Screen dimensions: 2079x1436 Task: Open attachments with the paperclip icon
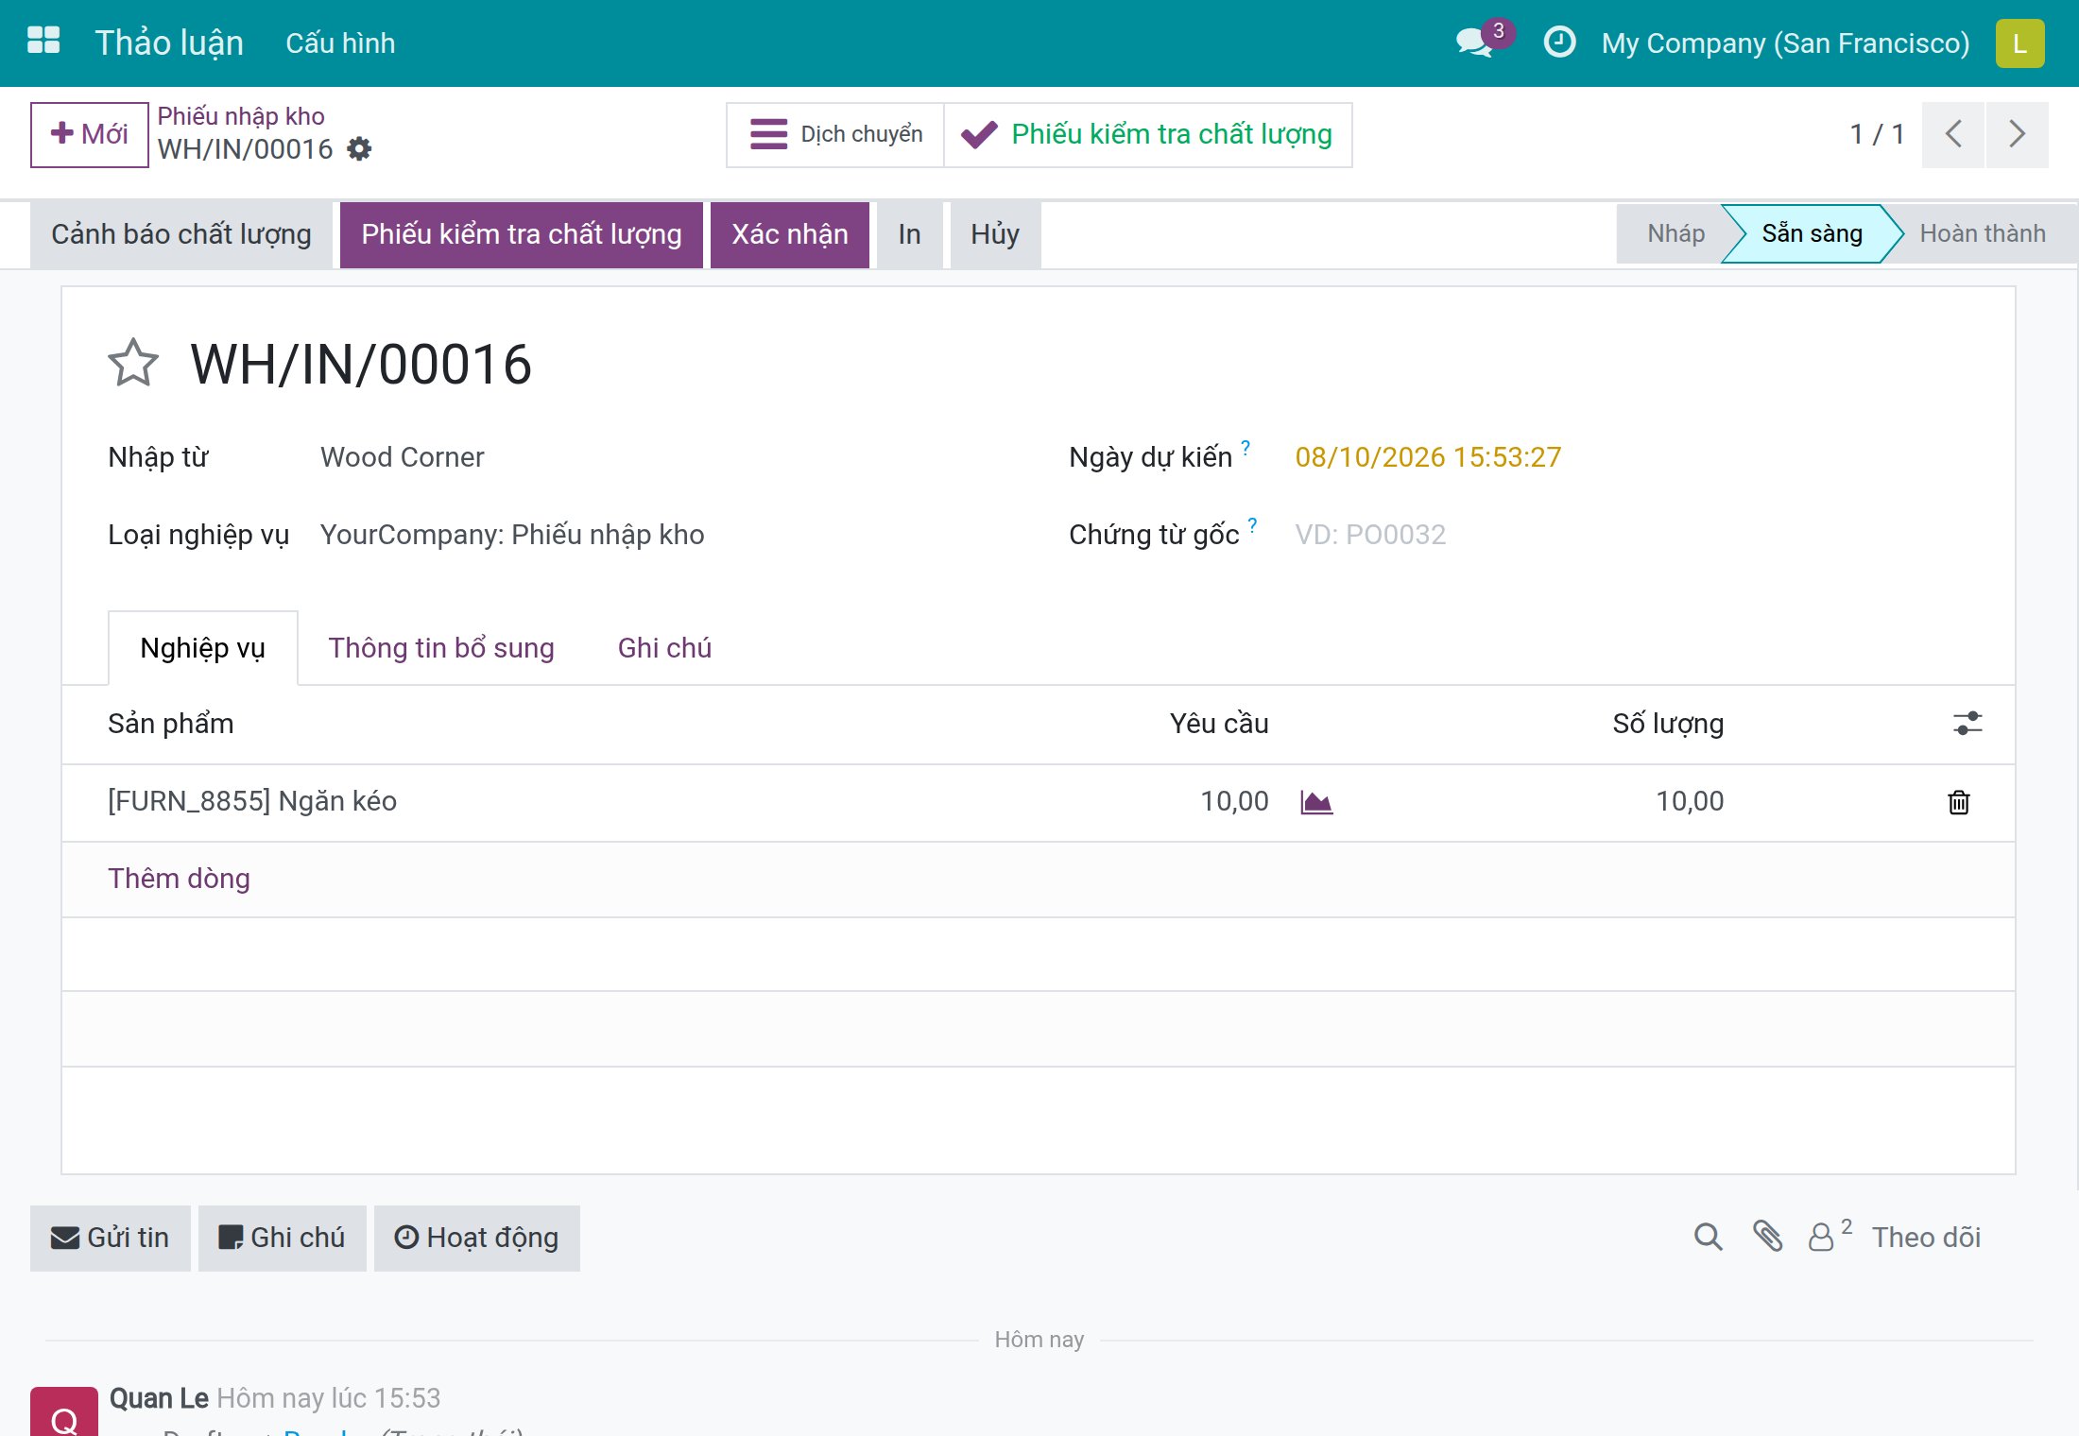click(x=1767, y=1237)
